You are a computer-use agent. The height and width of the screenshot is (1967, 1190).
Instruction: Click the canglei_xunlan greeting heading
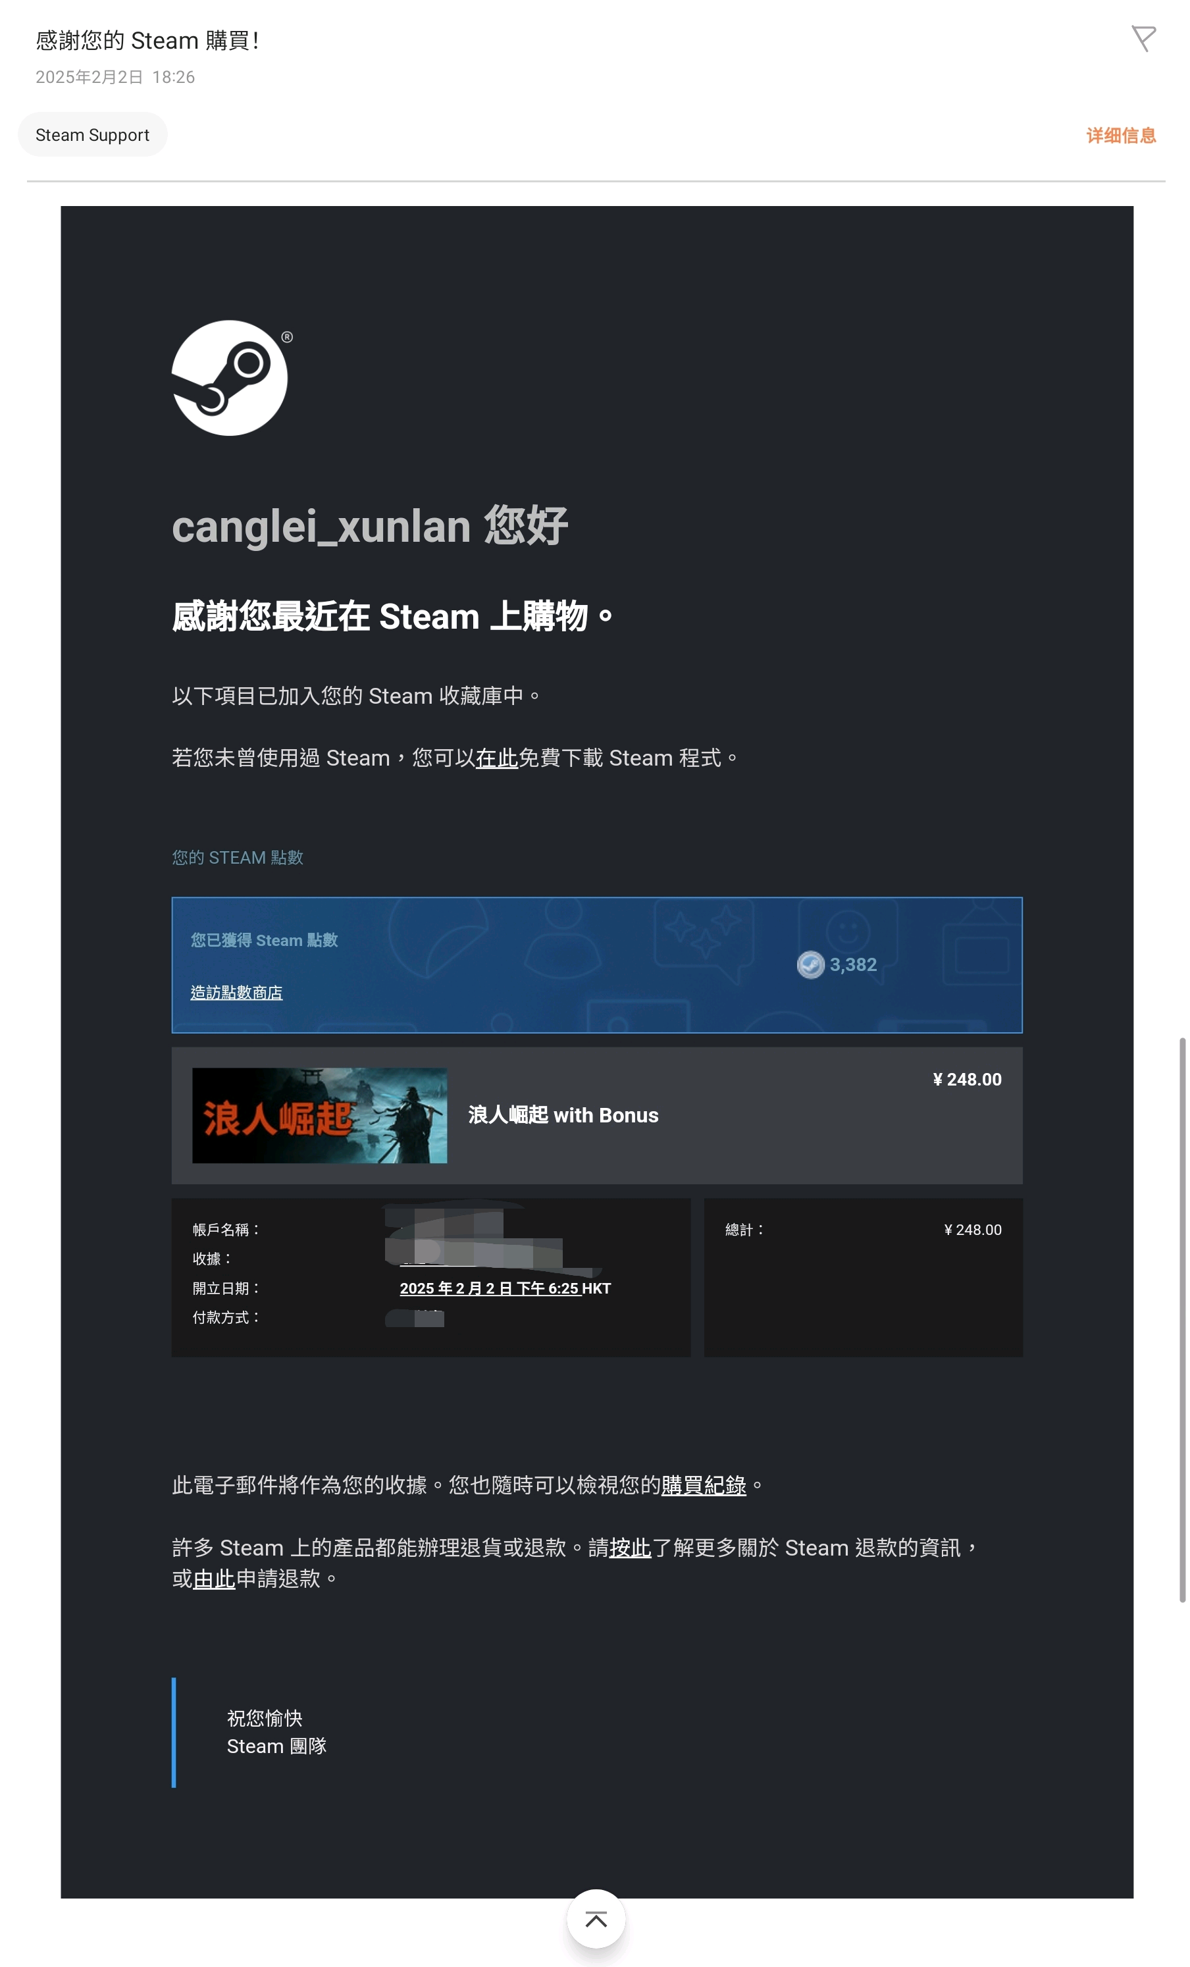click(369, 526)
